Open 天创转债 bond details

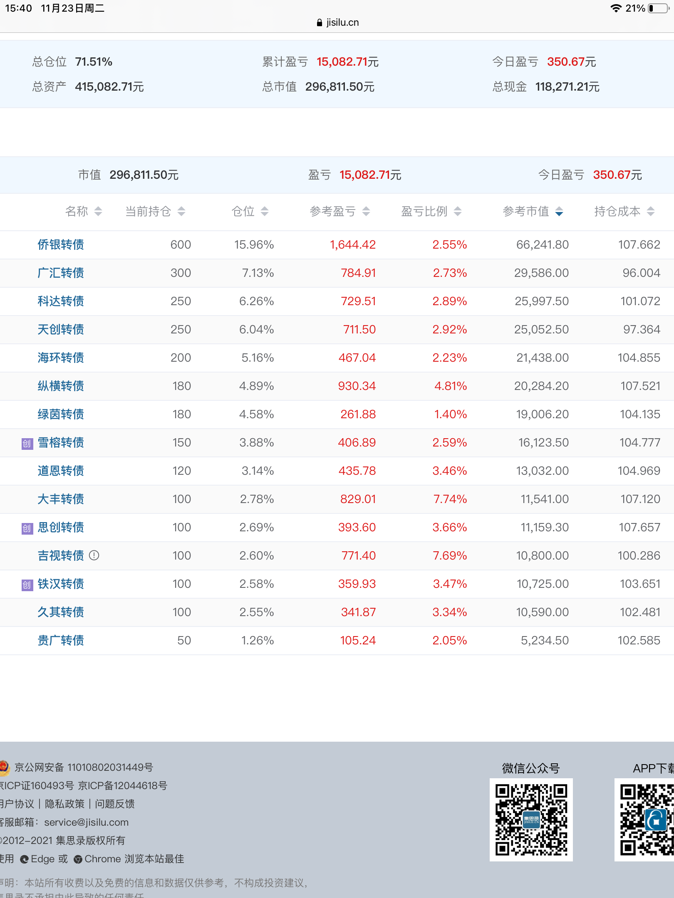(61, 329)
